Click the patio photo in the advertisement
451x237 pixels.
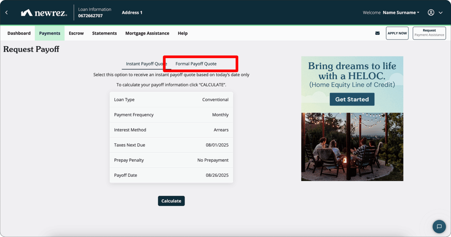pos(352,147)
